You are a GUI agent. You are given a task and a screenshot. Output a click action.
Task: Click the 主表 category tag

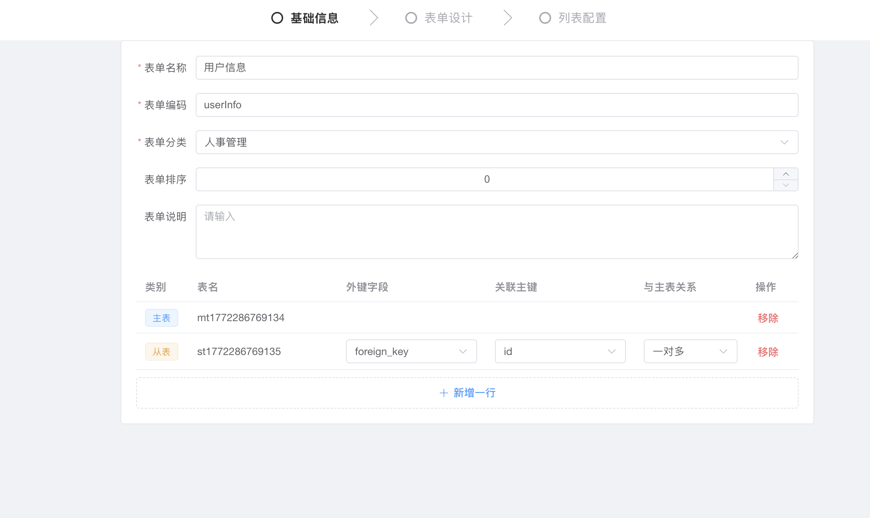tap(161, 318)
